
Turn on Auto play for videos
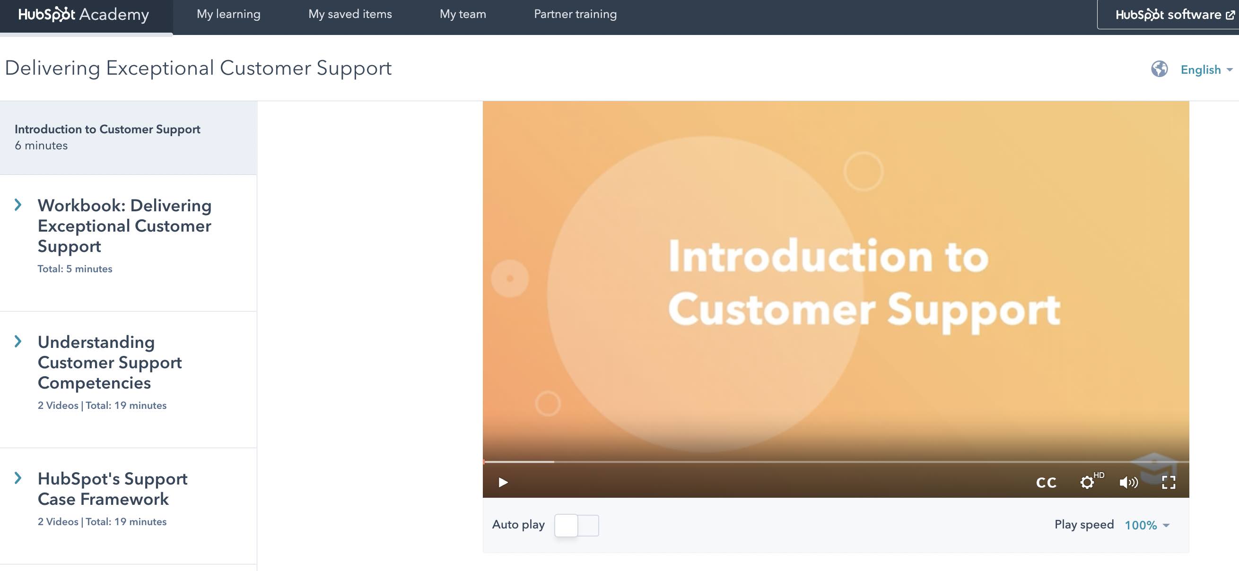pos(576,525)
